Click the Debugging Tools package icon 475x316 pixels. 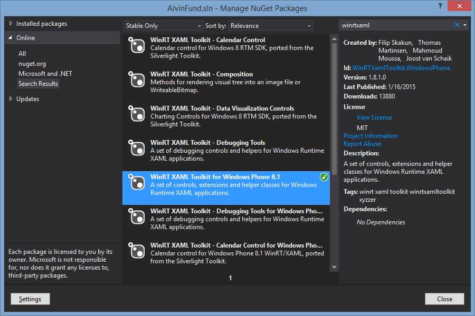[136, 147]
